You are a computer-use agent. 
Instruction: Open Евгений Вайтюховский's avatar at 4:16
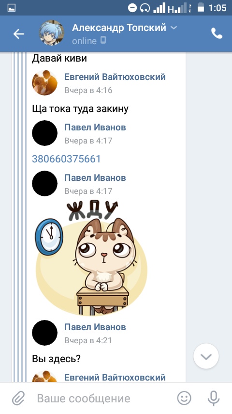pyautogui.click(x=44, y=82)
